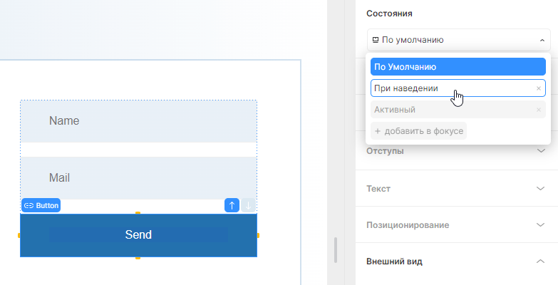
Task: Click the left resize handle of Send button
Action: pyautogui.click(x=20, y=235)
